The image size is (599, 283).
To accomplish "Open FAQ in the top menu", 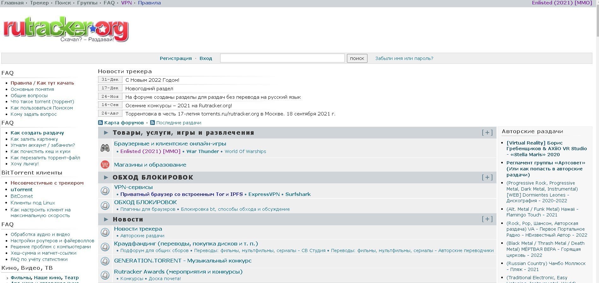I will (109, 3).
